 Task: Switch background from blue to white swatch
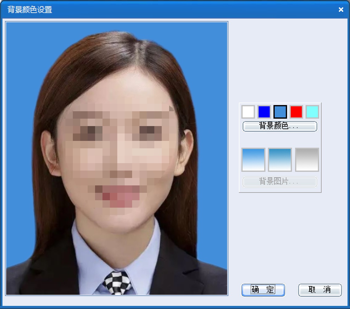[248, 112]
